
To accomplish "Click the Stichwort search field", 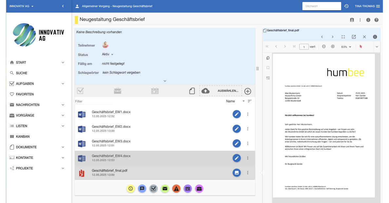I will tap(322, 6).
